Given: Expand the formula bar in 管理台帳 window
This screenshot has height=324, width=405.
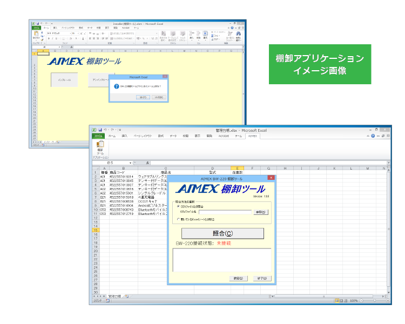Looking at the screenshot, I should [388, 163].
